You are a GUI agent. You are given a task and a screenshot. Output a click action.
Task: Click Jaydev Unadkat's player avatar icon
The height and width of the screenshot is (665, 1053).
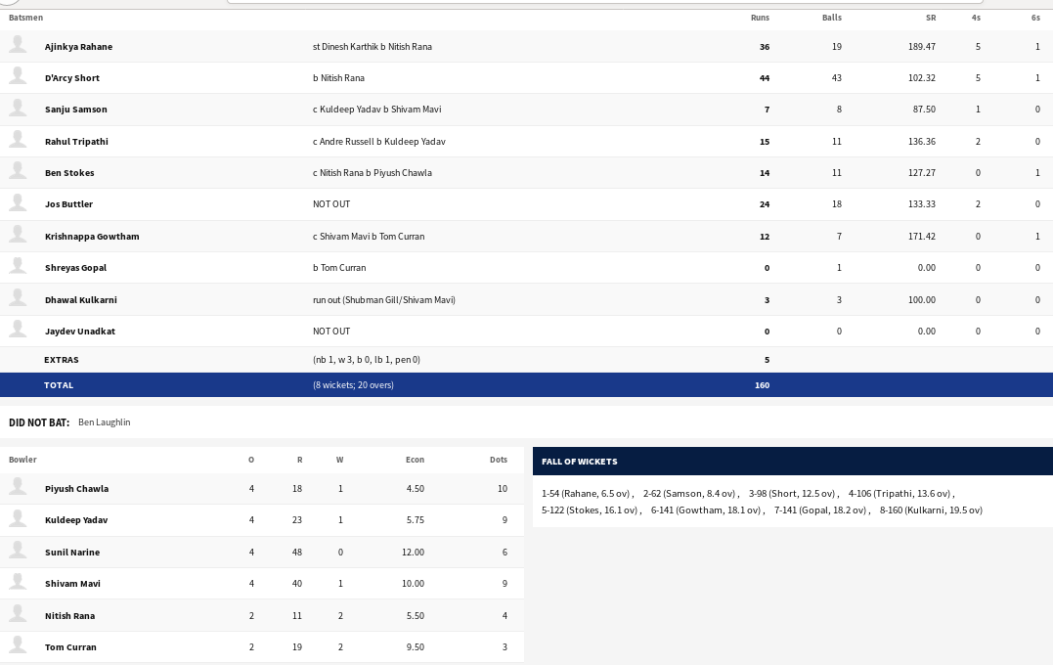(19, 330)
